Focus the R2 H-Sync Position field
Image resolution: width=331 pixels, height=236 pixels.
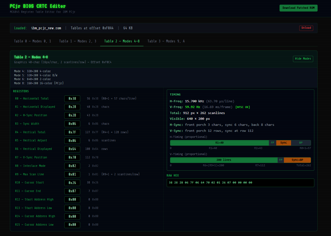[72, 115]
